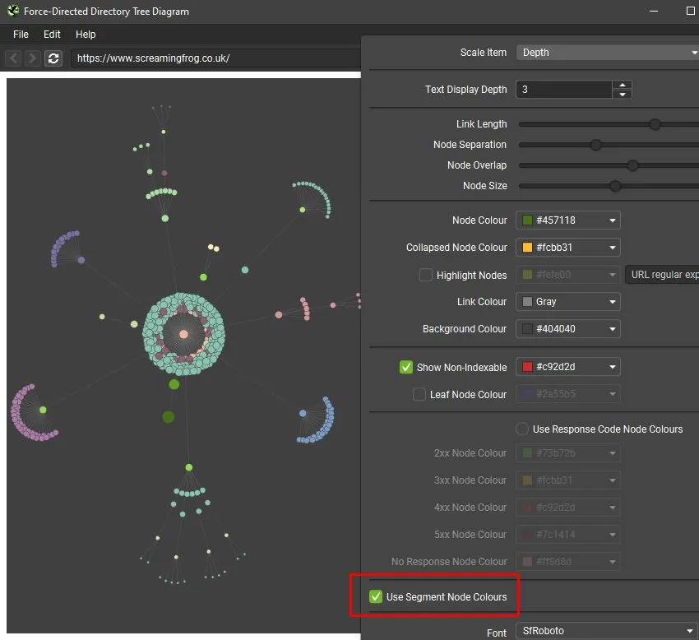Open the Collapsed Node Colour #fcbb31 dropdown
This screenshot has height=640, width=699.
pos(568,248)
